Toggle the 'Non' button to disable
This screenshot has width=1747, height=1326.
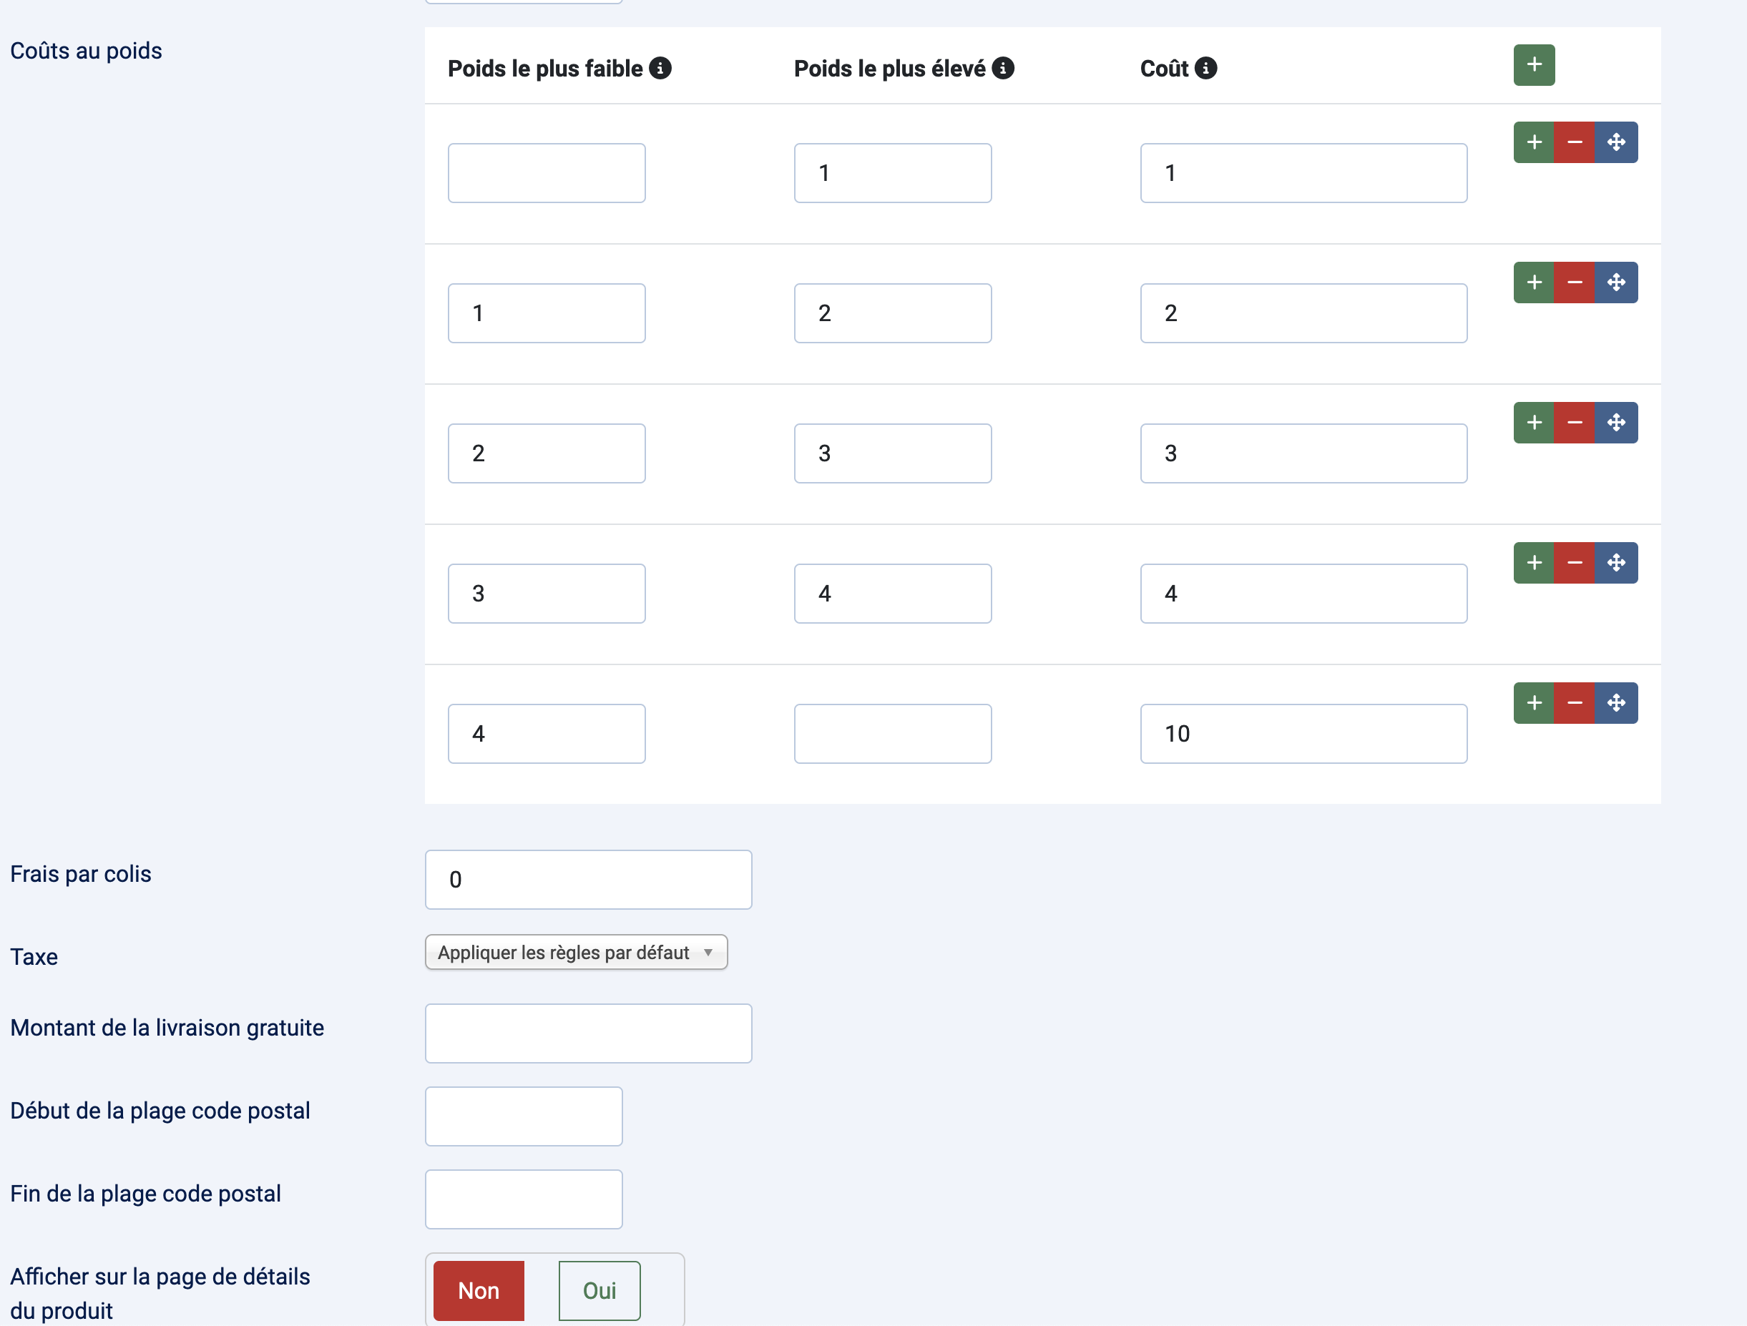(478, 1288)
